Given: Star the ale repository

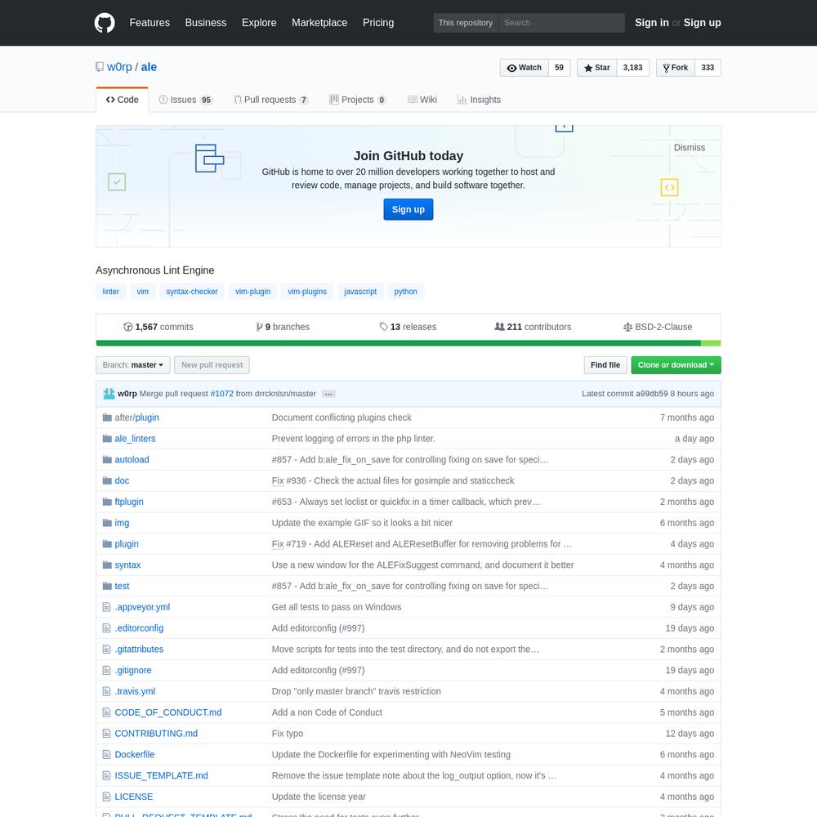Looking at the screenshot, I should click(597, 68).
